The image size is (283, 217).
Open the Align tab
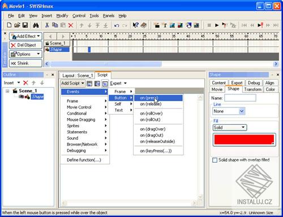270,83
